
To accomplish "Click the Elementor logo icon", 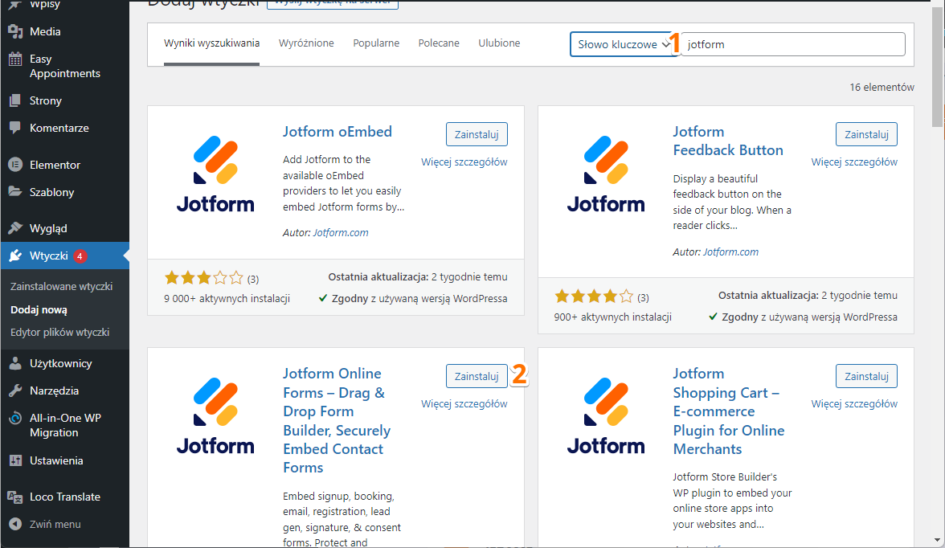I will click(16, 165).
